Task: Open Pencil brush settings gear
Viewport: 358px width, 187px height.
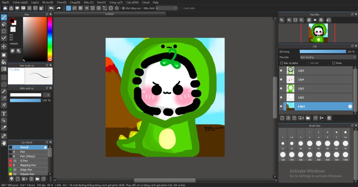Action: click(x=45, y=147)
